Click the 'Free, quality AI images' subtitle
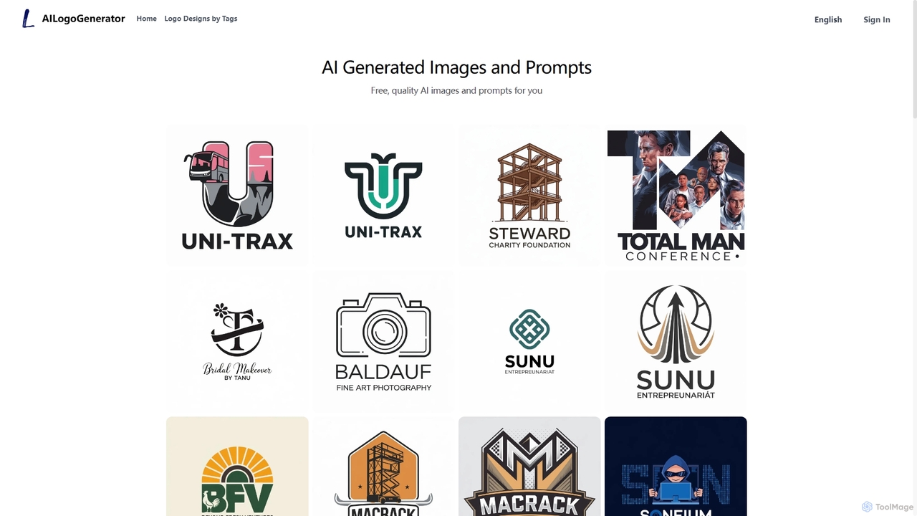Screen dimensions: 917x516 coord(457,90)
